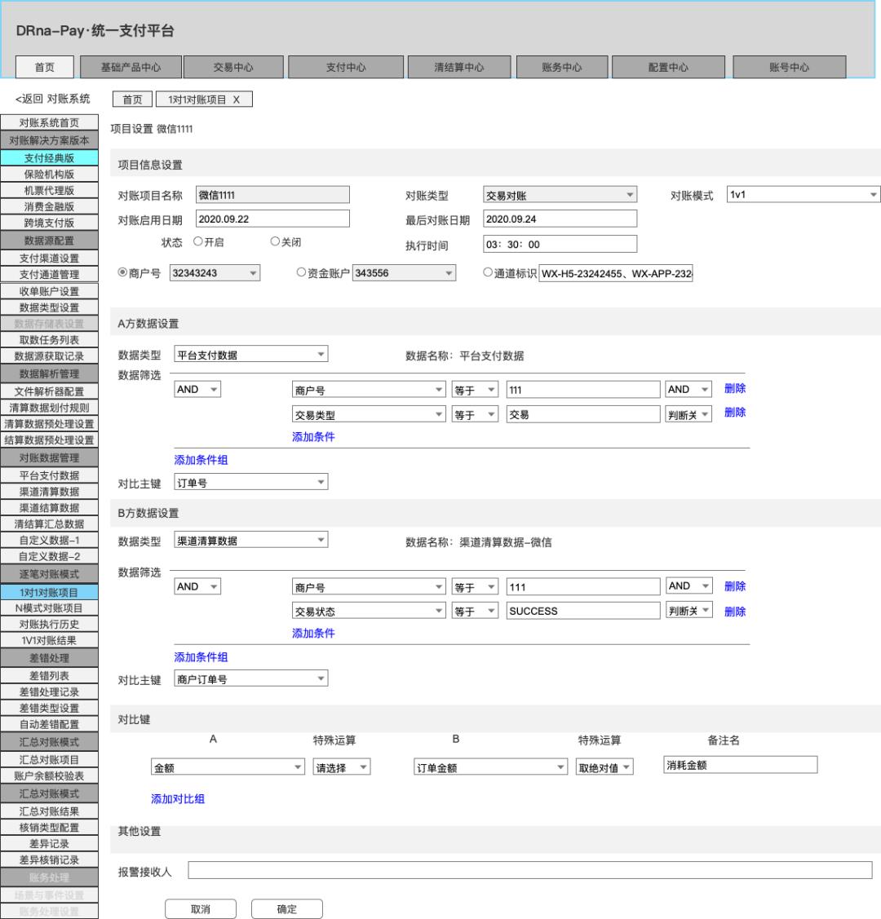This screenshot has height=919, width=881.
Task: Open 差错列表 in the left sidebar
Action: click(x=49, y=676)
